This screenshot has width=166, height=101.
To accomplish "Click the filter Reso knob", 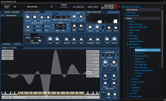I will point(57,39).
